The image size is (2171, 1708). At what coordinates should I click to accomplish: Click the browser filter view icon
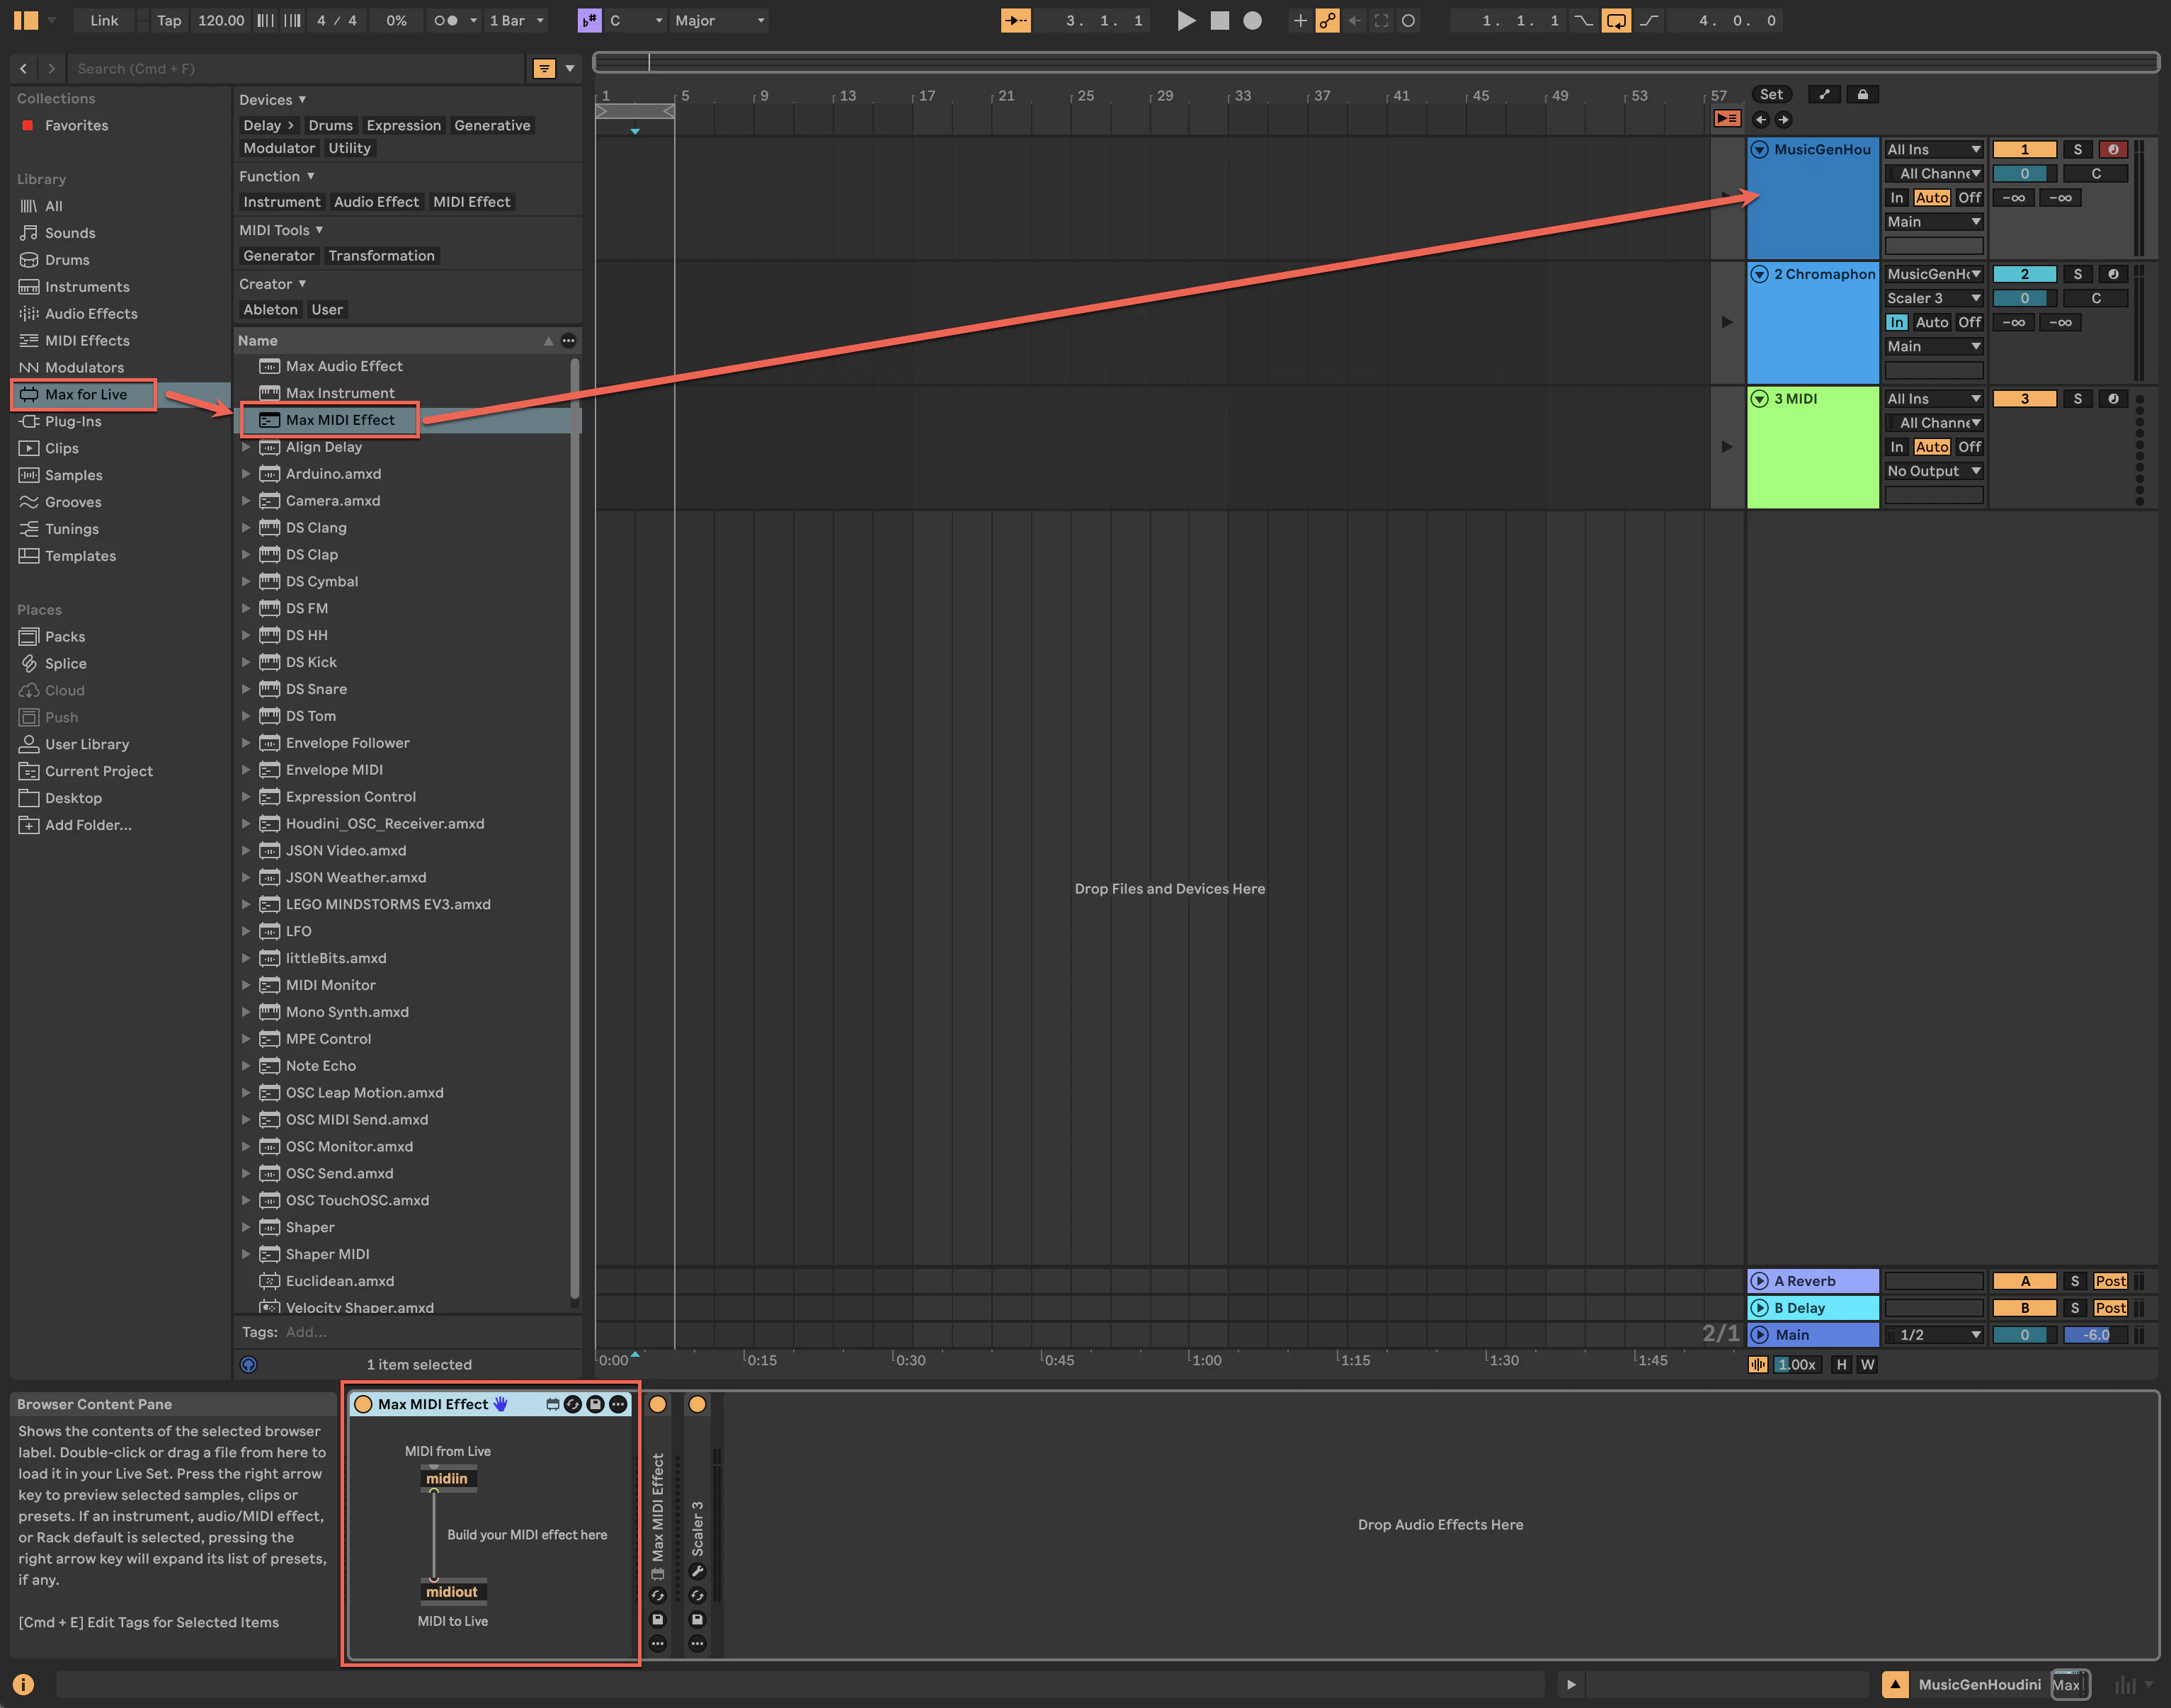tap(544, 68)
